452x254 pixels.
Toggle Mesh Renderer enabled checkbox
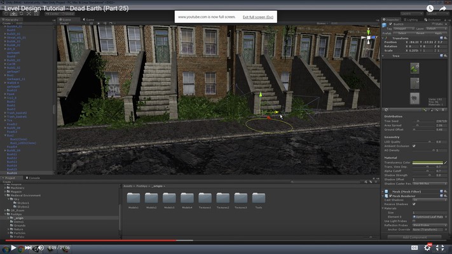pos(390,196)
